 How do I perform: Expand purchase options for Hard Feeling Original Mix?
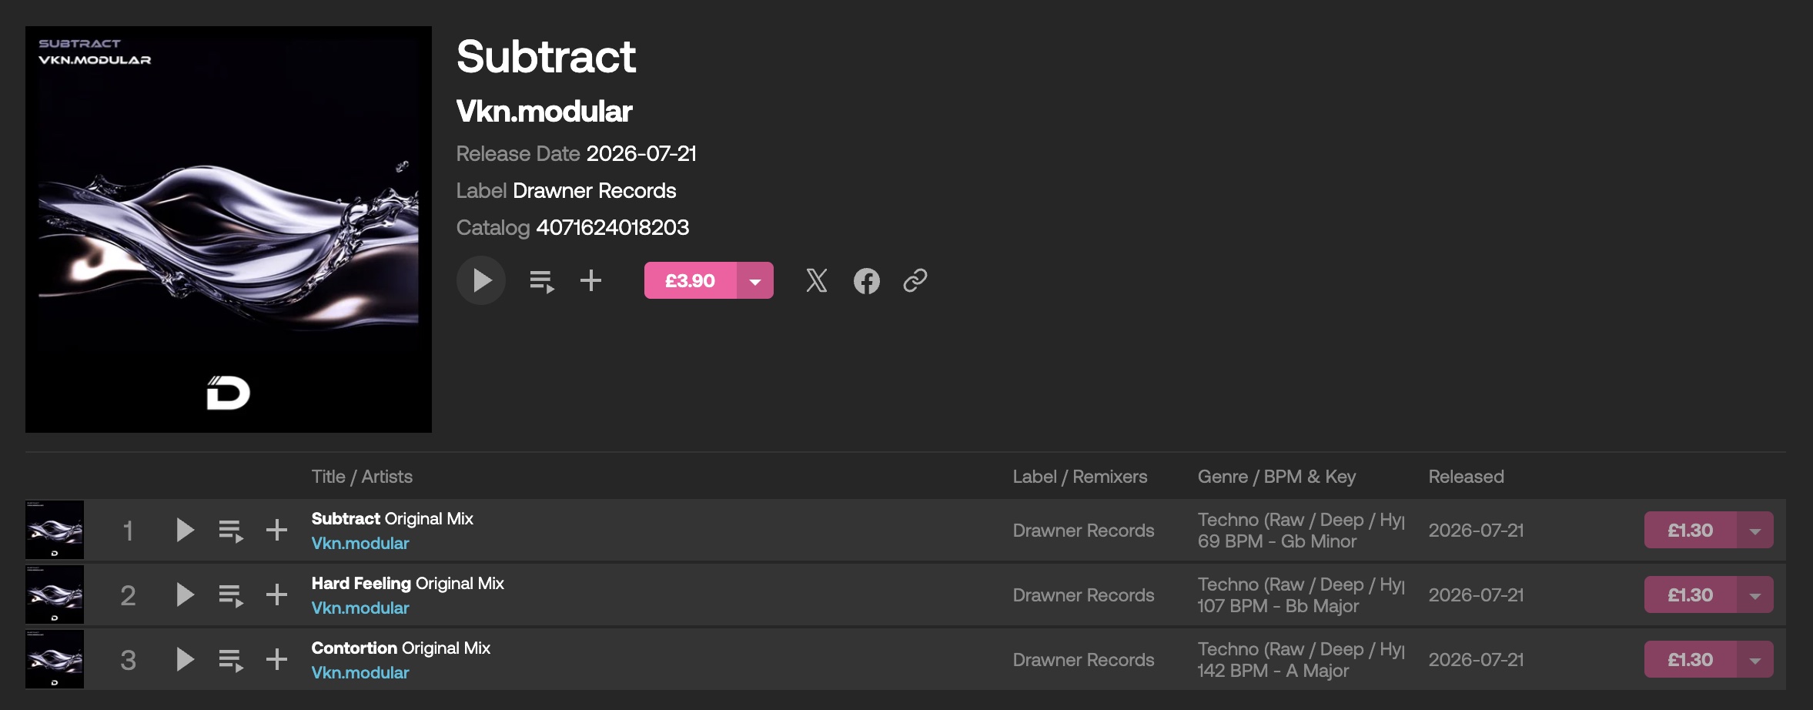(1755, 594)
